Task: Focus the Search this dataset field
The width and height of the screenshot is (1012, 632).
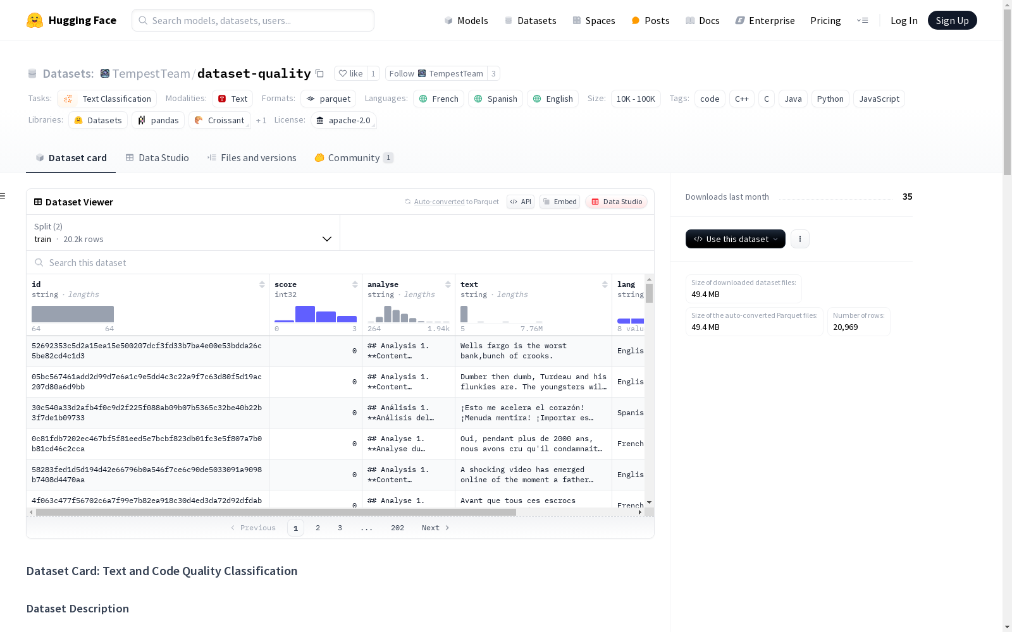Action: pyautogui.click(x=340, y=262)
